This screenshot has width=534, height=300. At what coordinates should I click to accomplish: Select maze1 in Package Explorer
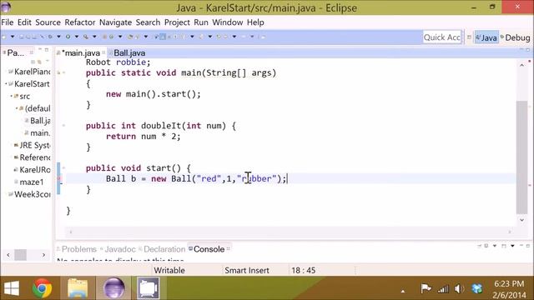(x=32, y=182)
